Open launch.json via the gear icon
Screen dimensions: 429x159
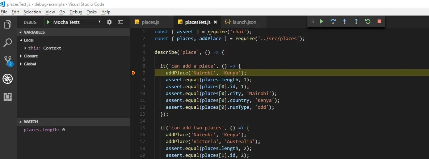109,22
